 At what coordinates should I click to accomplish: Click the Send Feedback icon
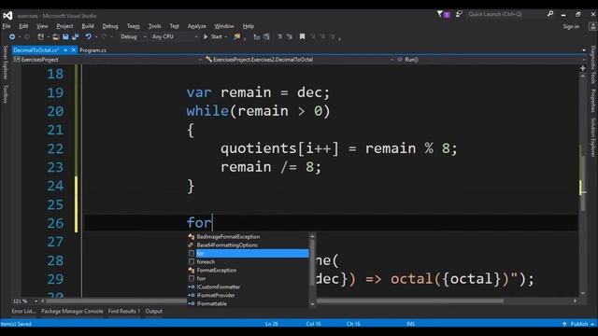(x=459, y=14)
